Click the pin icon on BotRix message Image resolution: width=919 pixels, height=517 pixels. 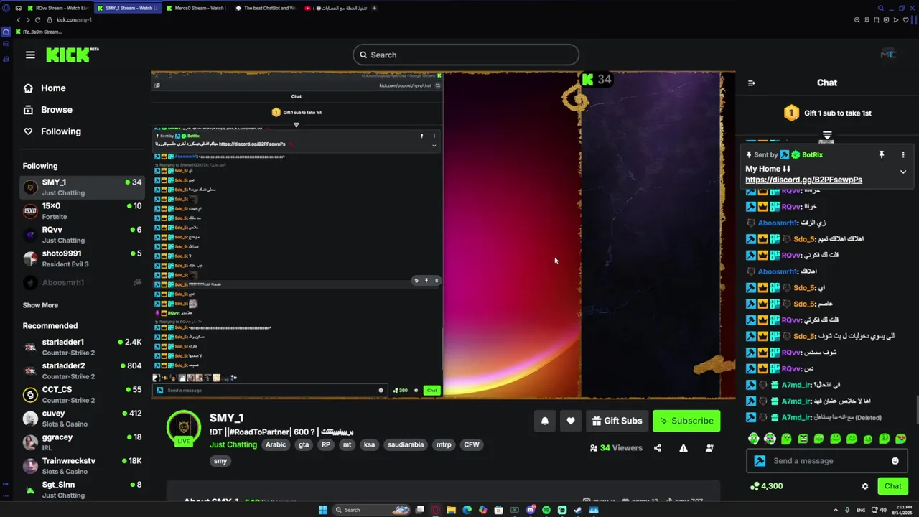882,154
